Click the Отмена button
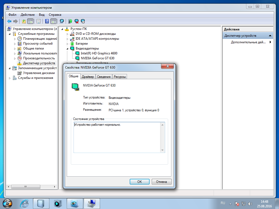Screen dimensions: 279x209 162,182
